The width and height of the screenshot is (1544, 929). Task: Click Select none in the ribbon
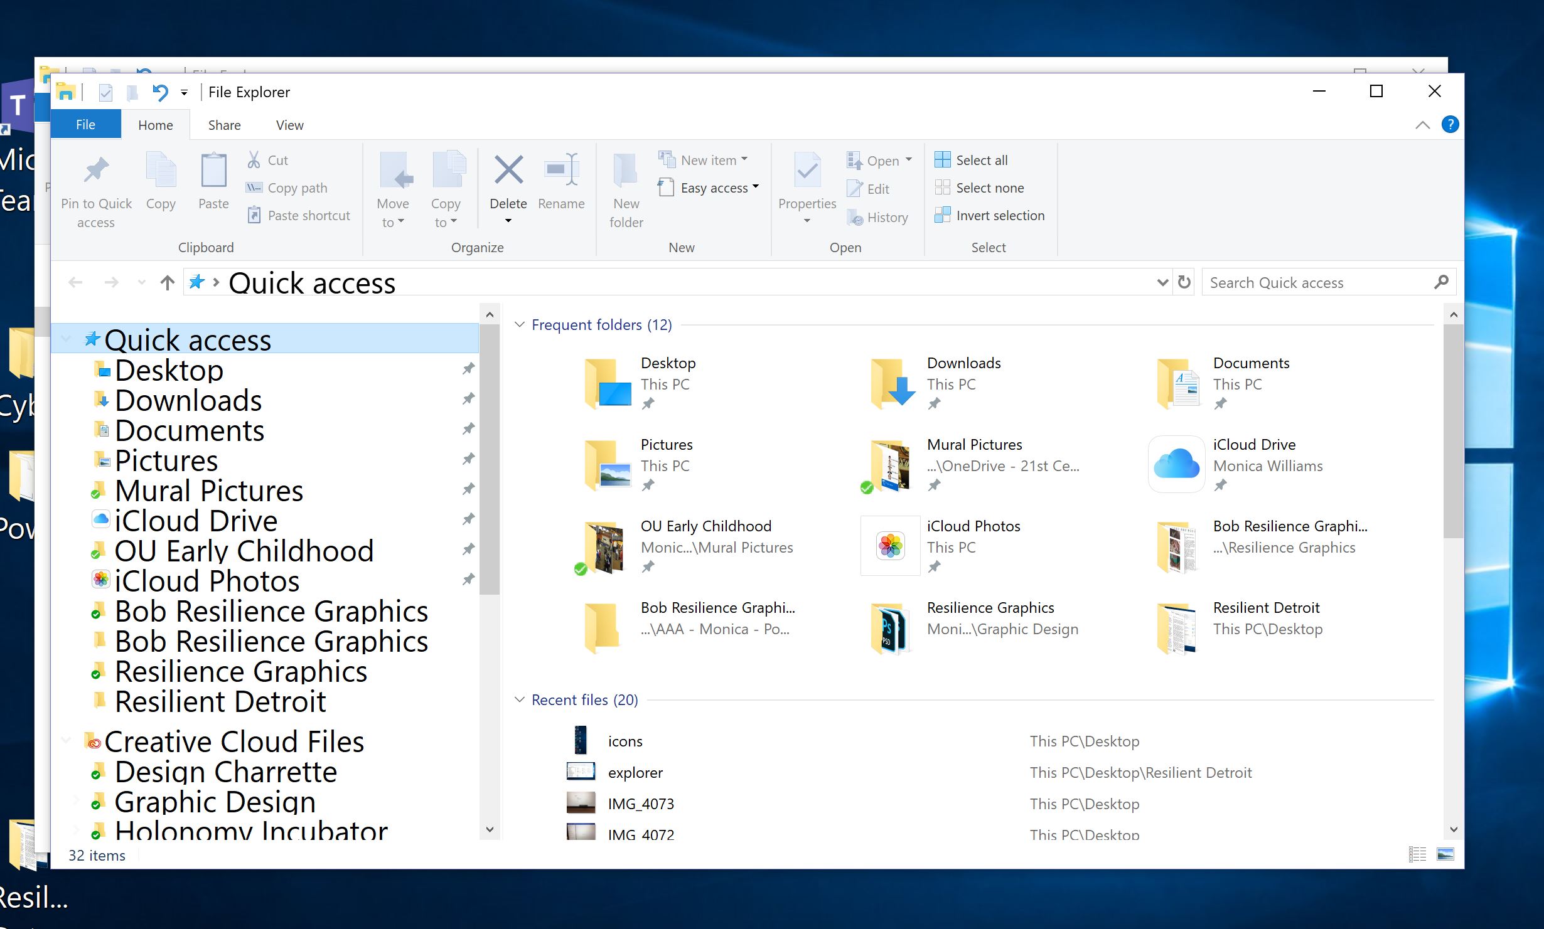click(980, 188)
